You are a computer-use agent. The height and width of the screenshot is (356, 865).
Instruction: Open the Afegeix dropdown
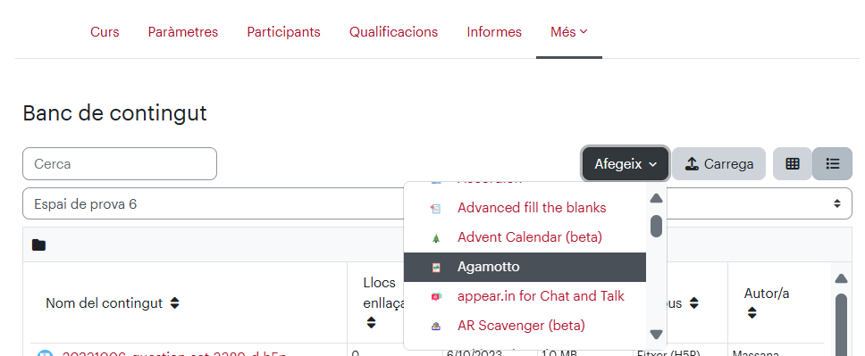click(x=626, y=163)
